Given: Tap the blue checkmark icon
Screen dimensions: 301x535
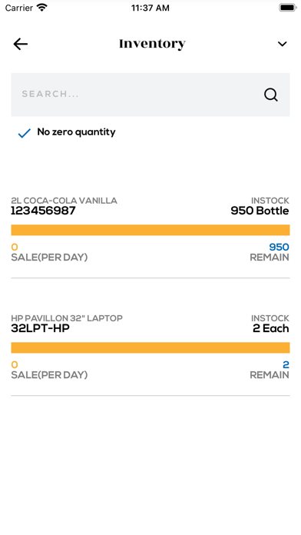Looking at the screenshot, I should [25, 133].
